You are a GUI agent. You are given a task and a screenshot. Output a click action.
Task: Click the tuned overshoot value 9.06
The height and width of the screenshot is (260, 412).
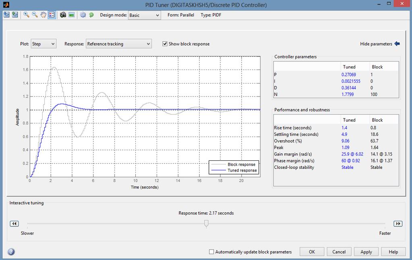click(x=345, y=141)
